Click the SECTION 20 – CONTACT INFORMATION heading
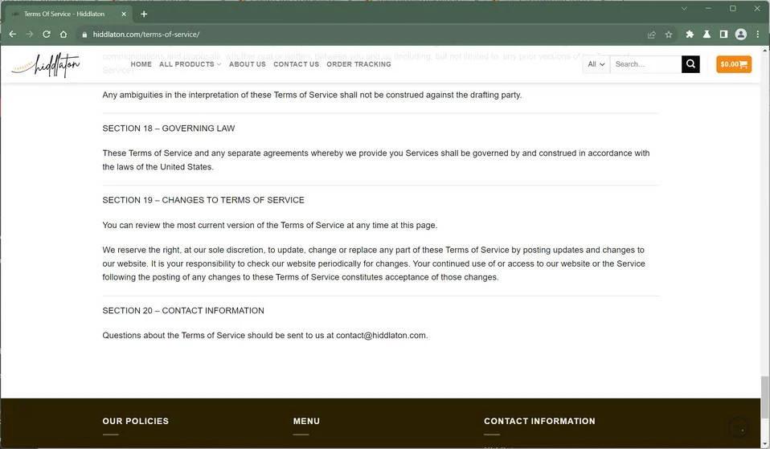This screenshot has width=770, height=449. click(183, 311)
